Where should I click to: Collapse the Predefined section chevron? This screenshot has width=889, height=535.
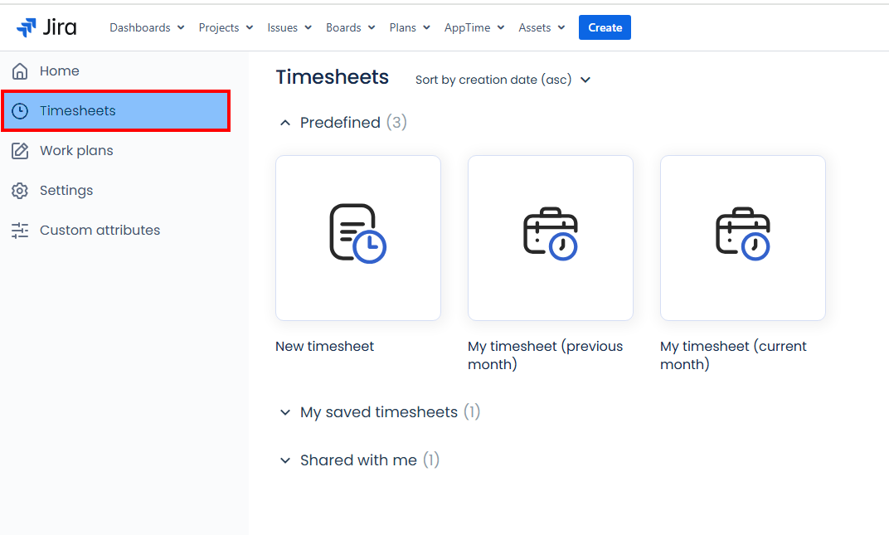(285, 123)
